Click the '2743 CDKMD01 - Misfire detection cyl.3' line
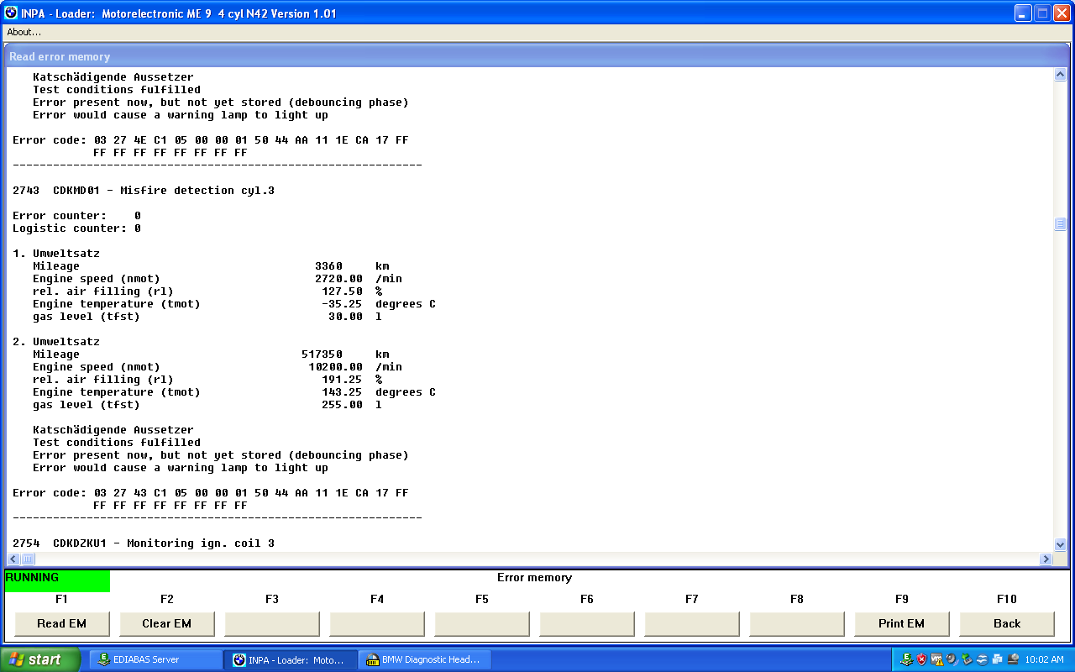 coord(144,191)
